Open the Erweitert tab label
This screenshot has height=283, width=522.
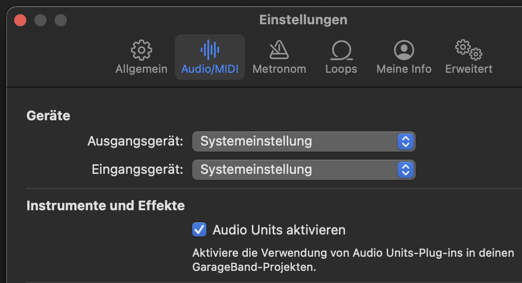[x=468, y=69]
